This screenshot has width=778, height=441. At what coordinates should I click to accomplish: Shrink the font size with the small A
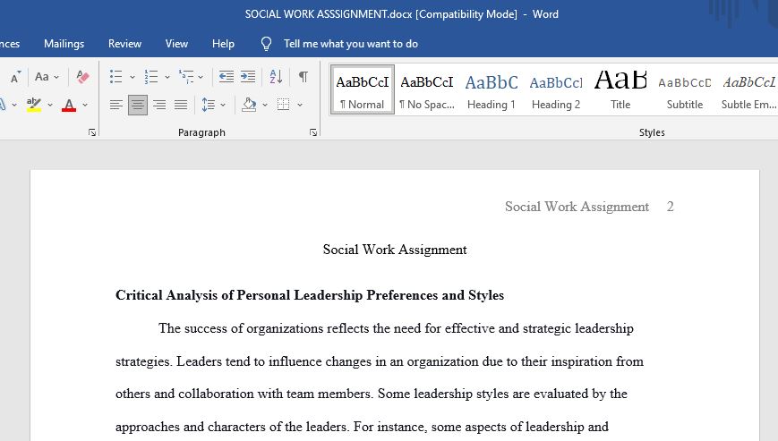pyautogui.click(x=15, y=77)
